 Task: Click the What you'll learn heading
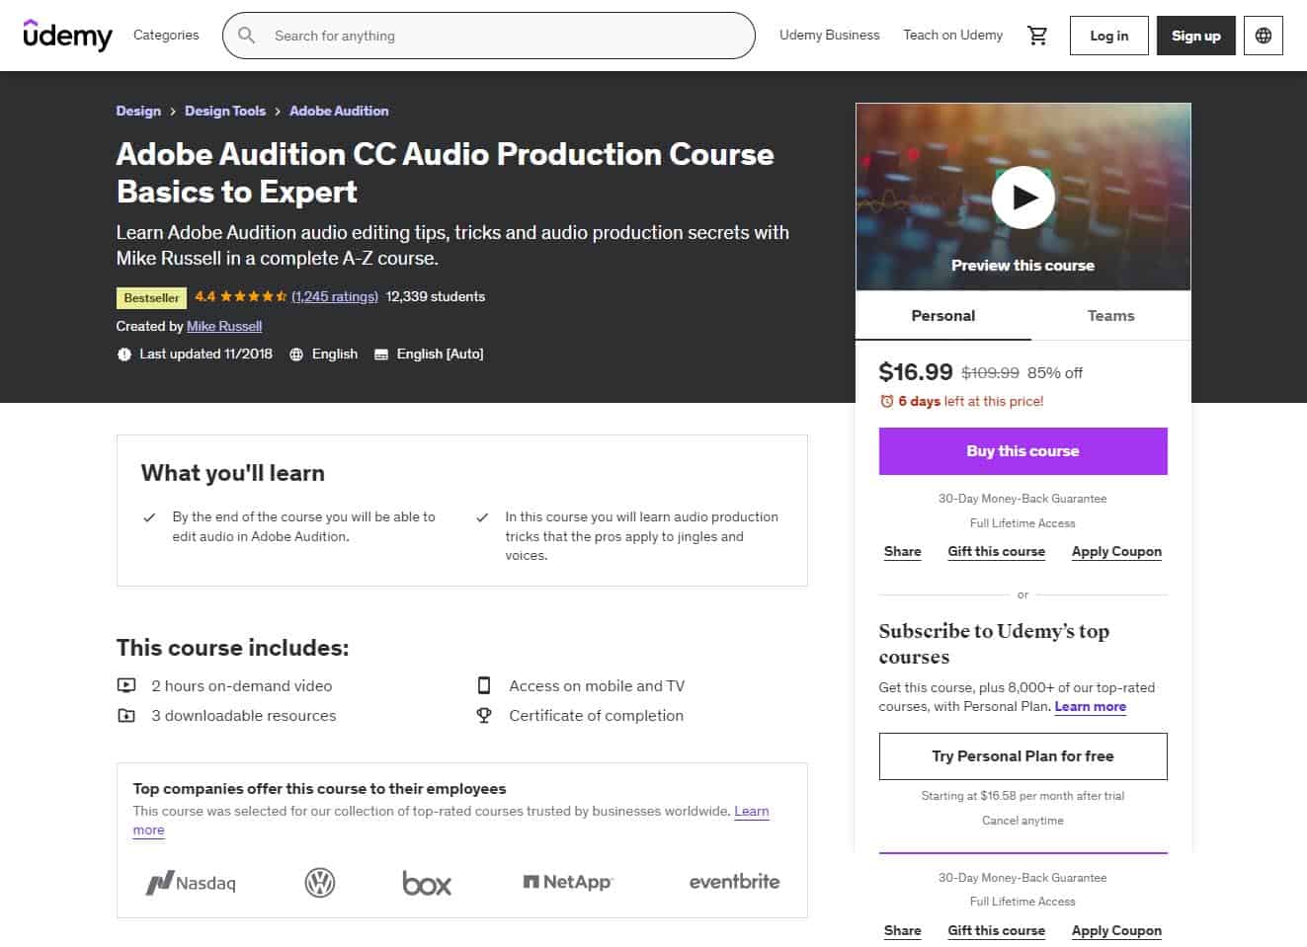[x=233, y=473]
